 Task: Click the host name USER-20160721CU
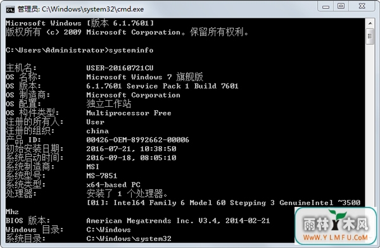coord(120,68)
